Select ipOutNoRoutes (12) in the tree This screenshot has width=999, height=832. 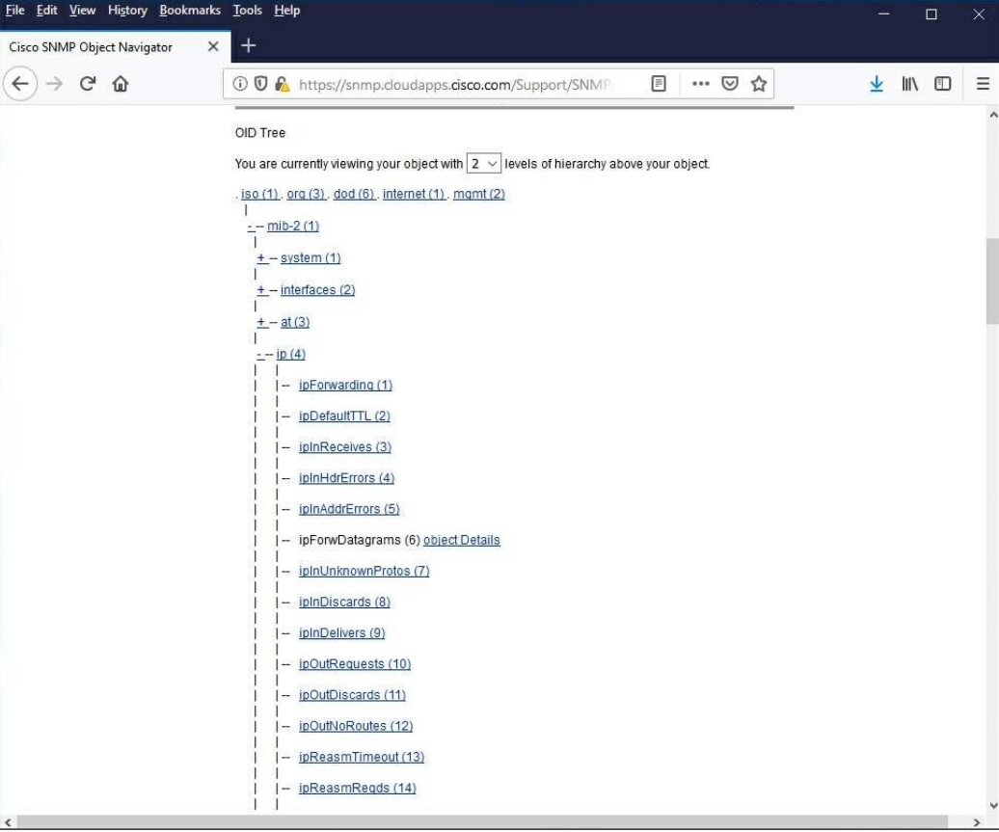point(356,726)
